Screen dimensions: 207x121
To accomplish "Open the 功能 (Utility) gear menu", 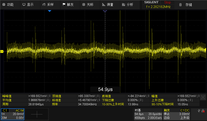I will coord(4,5).
